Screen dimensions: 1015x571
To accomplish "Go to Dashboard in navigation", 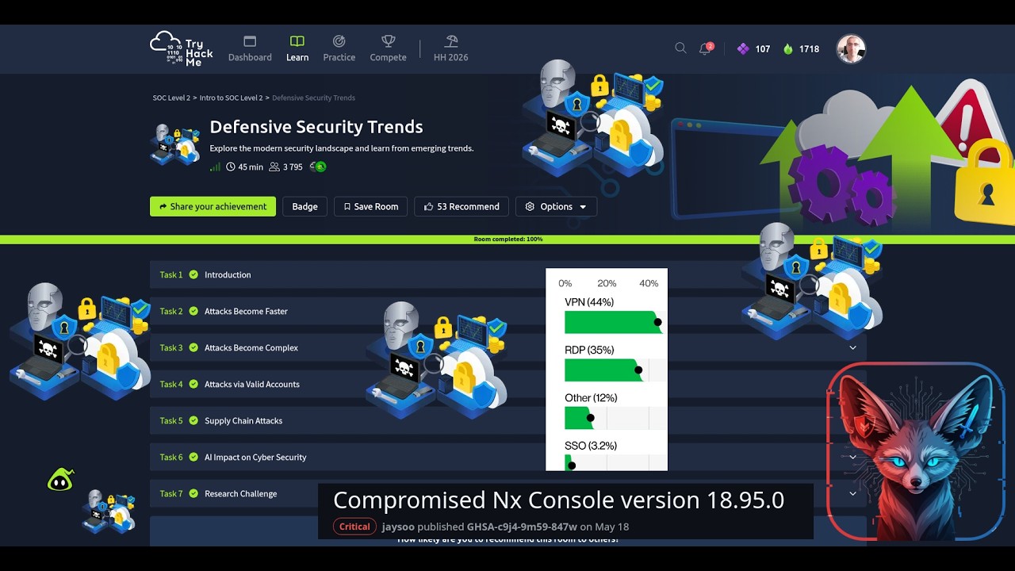I will [250, 48].
